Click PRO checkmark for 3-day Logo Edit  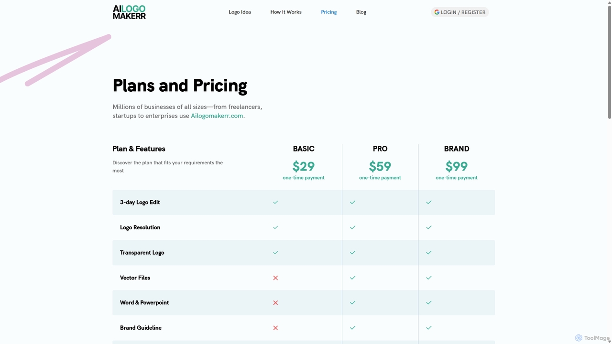point(352,202)
